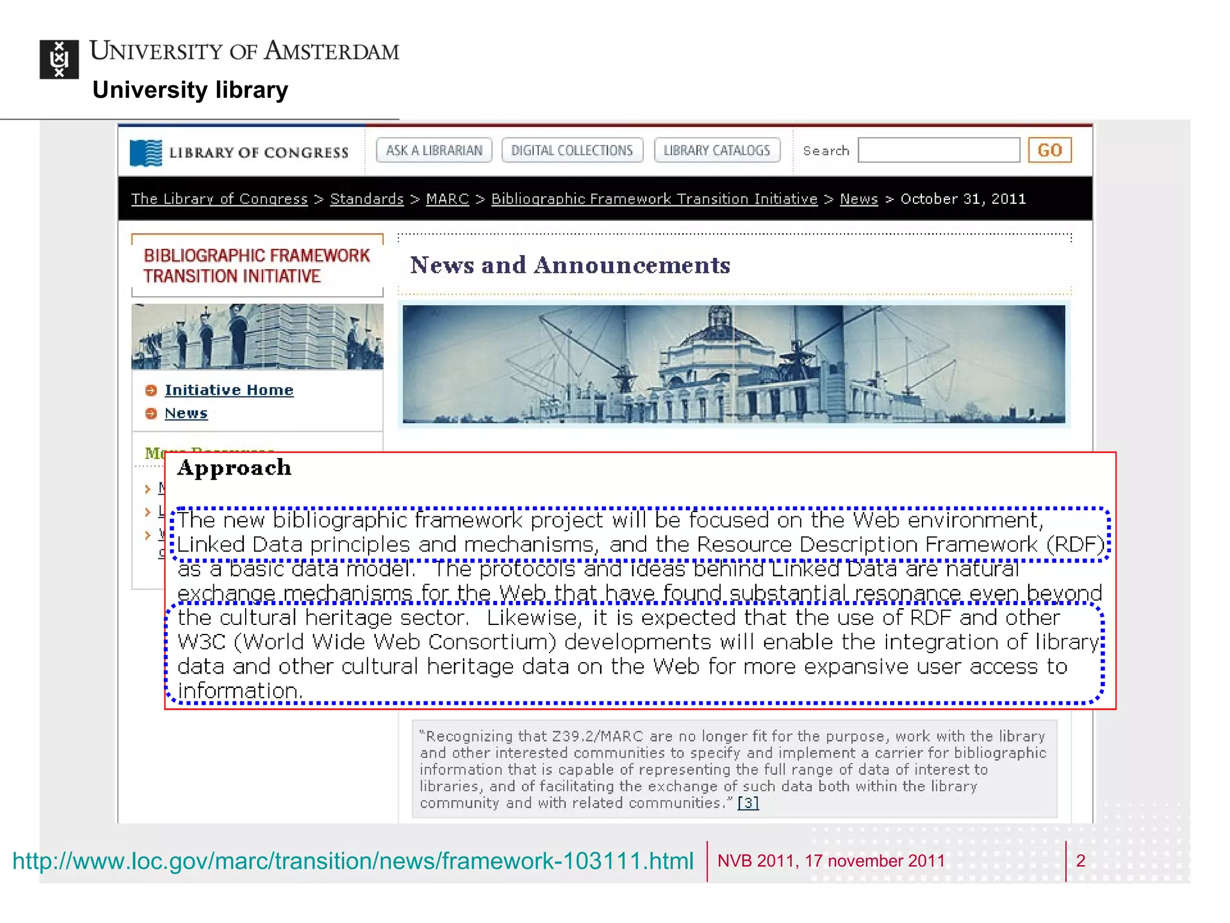Click the loc.gov framework-103111.html URL
This screenshot has width=1230, height=923.
pos(353,861)
